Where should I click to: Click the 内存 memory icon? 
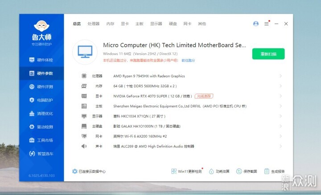[84, 86]
